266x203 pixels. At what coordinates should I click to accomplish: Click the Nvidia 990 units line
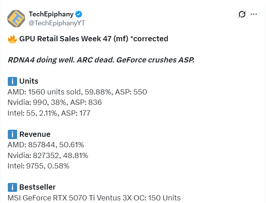pyautogui.click(x=55, y=102)
